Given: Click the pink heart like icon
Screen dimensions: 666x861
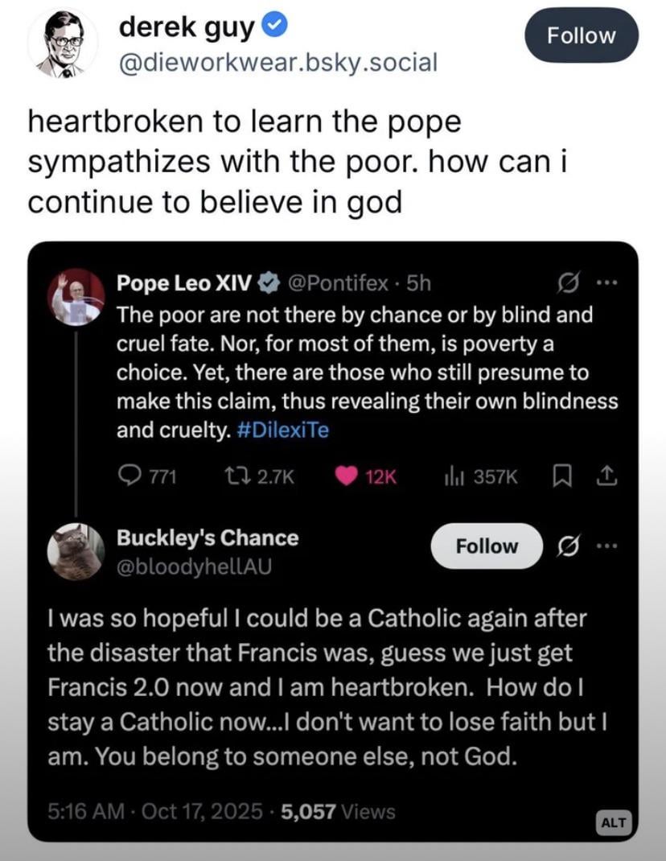Looking at the screenshot, I should pyautogui.click(x=346, y=476).
